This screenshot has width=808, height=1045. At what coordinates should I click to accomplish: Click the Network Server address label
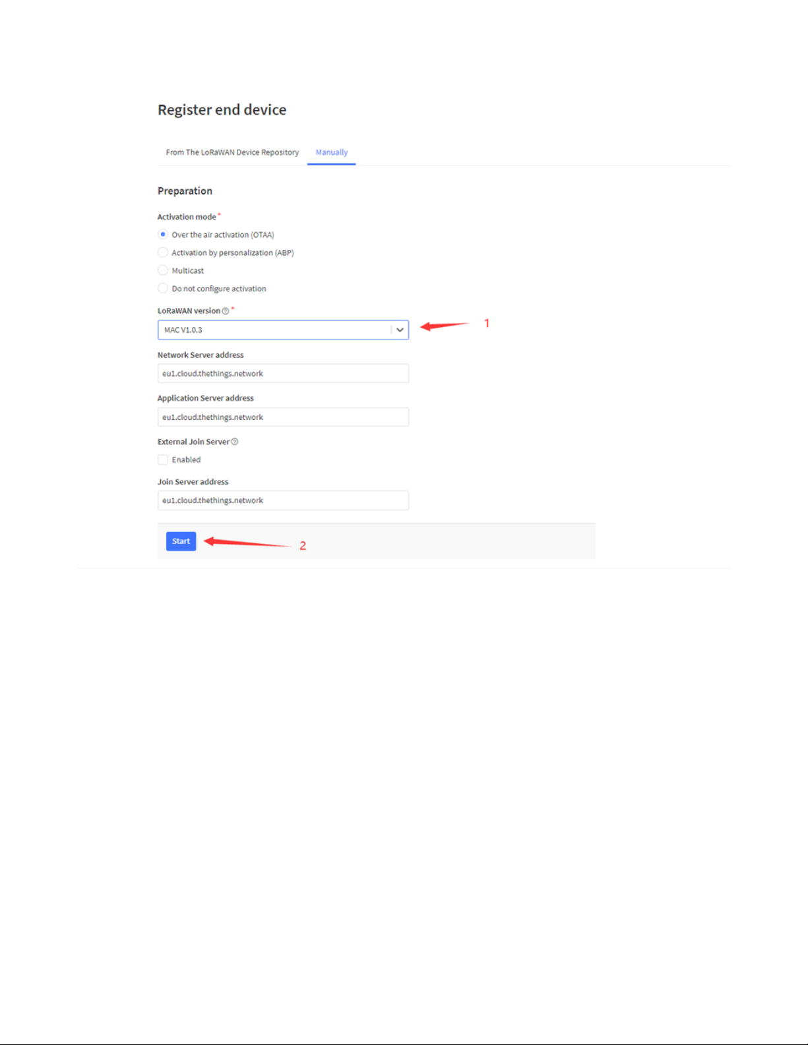pos(201,355)
